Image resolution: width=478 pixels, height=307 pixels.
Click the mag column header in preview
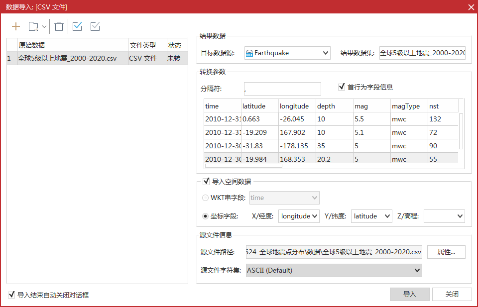pyautogui.click(x=372, y=106)
